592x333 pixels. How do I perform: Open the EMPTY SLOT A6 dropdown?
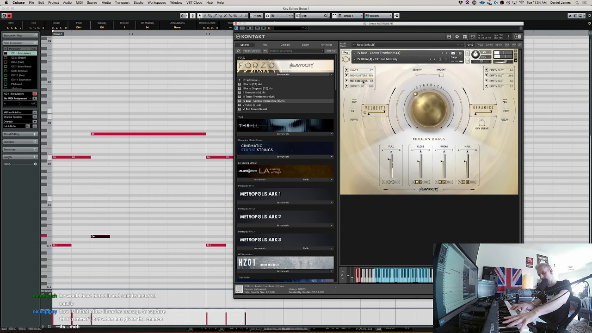click(x=486, y=70)
